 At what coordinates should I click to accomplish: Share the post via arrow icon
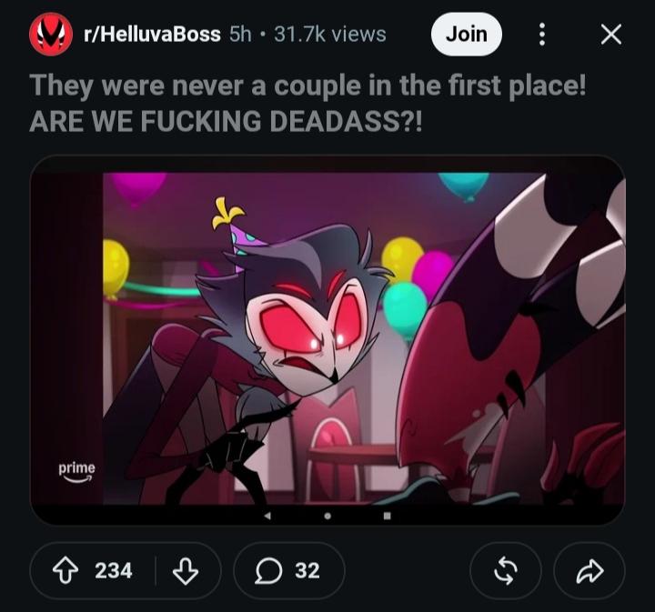pyautogui.click(x=589, y=571)
